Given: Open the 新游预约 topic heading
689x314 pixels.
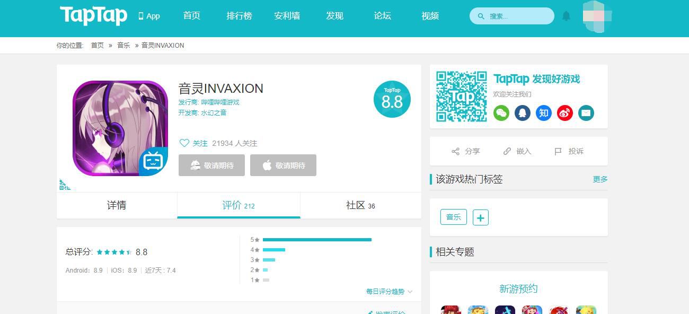Looking at the screenshot, I should (x=518, y=289).
